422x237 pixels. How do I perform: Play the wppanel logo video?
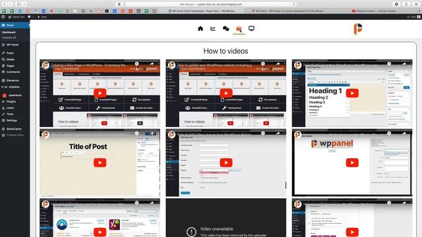click(x=352, y=163)
